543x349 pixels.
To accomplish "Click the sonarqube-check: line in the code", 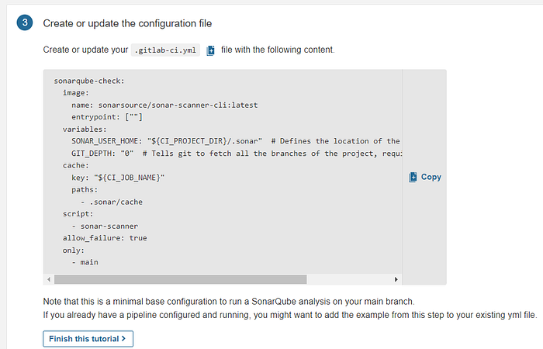I will click(89, 81).
